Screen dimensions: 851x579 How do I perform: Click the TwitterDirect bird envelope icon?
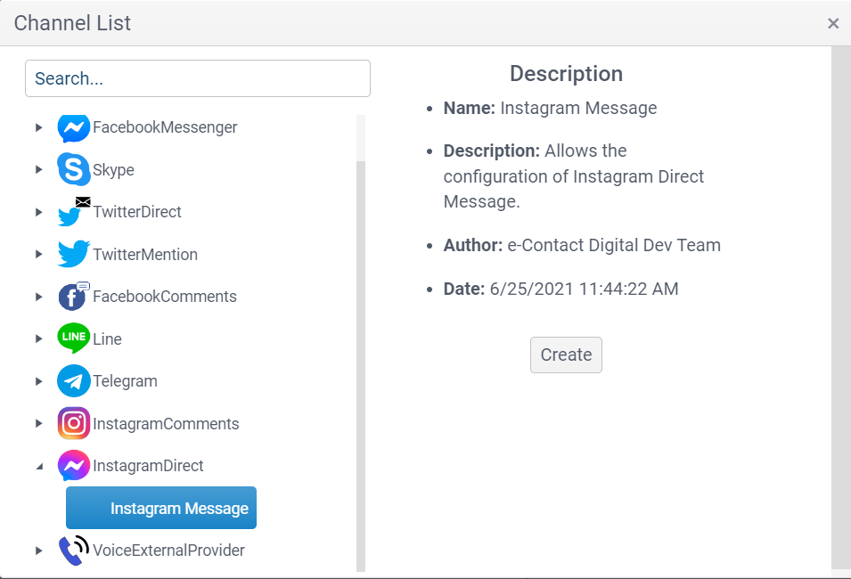point(74,212)
